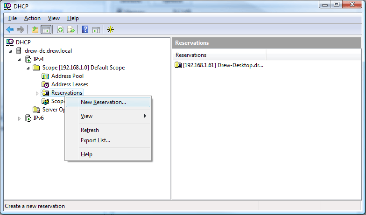Click the Up One Level folder icon

pyautogui.click(x=35, y=30)
